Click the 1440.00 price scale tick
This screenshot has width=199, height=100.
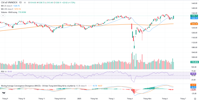[194, 3]
